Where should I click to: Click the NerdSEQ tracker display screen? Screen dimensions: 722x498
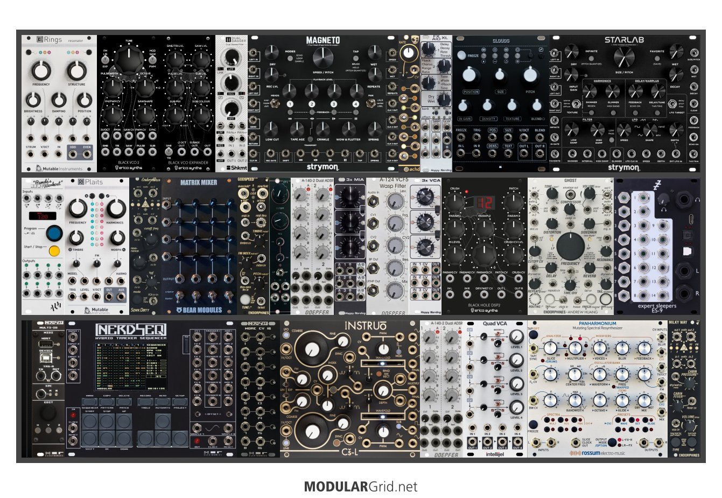pyautogui.click(x=130, y=367)
